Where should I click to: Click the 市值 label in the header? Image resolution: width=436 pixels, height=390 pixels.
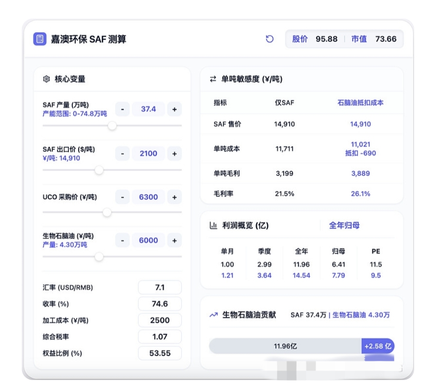(359, 39)
